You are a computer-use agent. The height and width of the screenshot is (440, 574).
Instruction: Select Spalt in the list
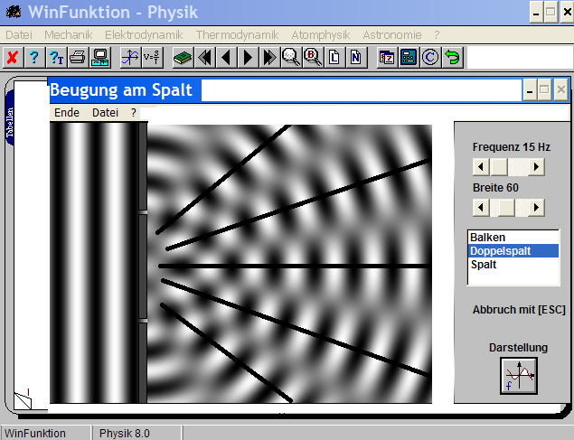tap(513, 265)
